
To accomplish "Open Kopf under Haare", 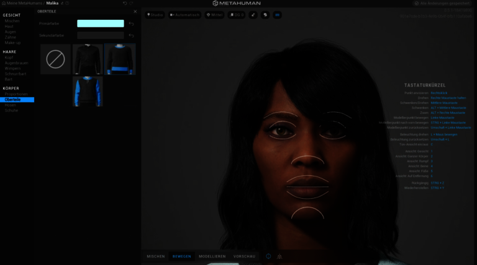I will [9, 58].
